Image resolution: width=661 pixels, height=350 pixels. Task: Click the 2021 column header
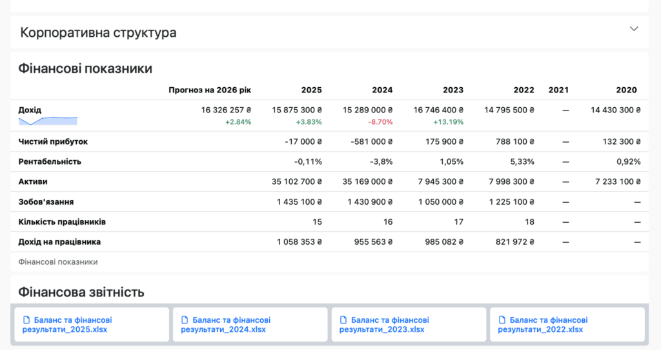click(558, 90)
